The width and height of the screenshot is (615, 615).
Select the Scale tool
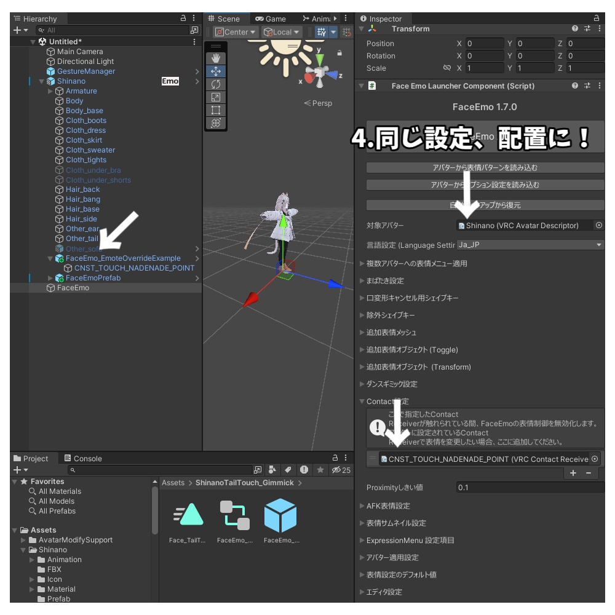tap(216, 97)
